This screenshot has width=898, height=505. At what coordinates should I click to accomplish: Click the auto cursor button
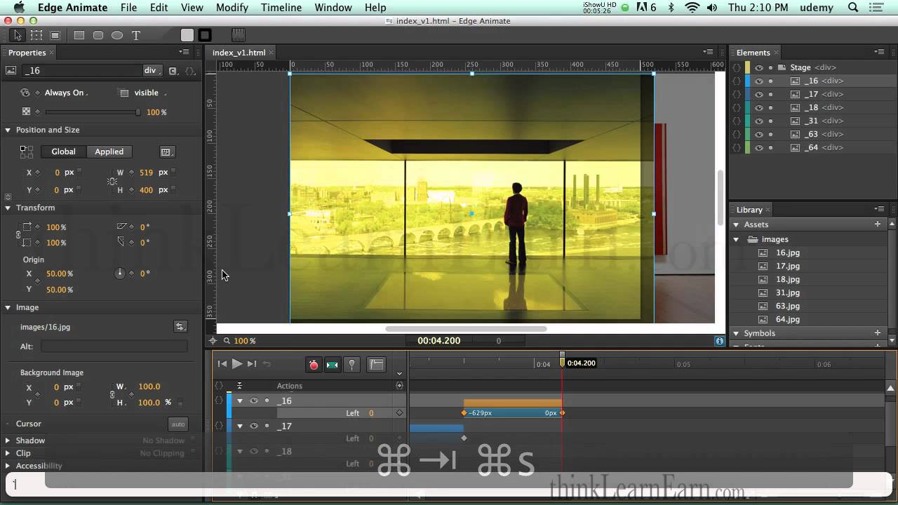tap(178, 424)
